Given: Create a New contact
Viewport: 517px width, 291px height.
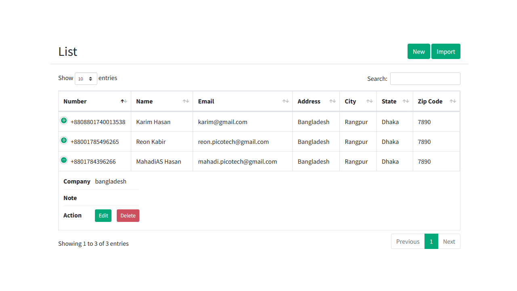Looking at the screenshot, I should (418, 51).
